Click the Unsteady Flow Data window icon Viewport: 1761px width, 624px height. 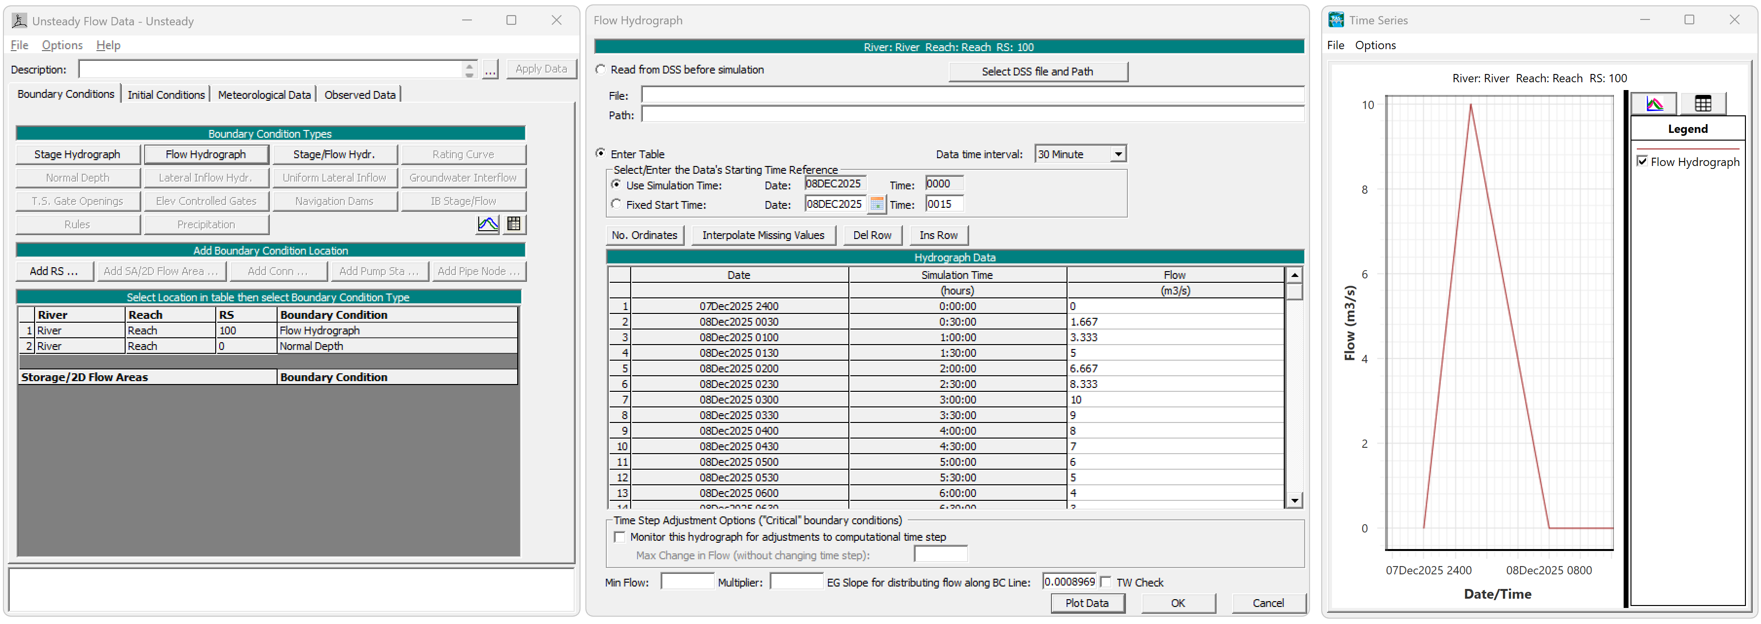point(20,20)
